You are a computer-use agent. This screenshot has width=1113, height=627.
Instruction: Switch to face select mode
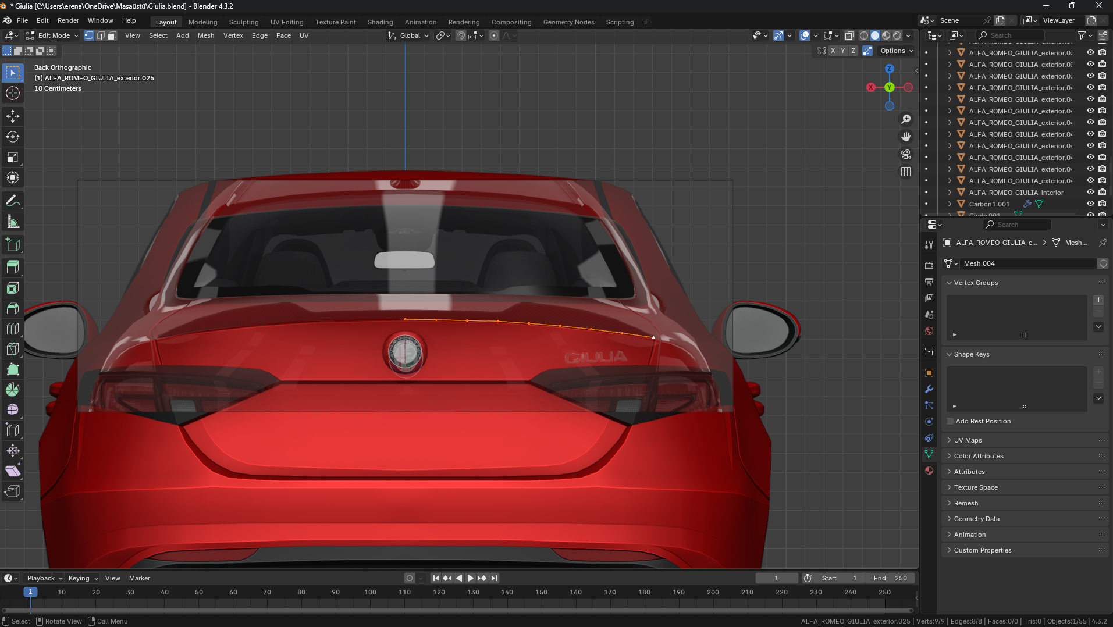pos(112,35)
